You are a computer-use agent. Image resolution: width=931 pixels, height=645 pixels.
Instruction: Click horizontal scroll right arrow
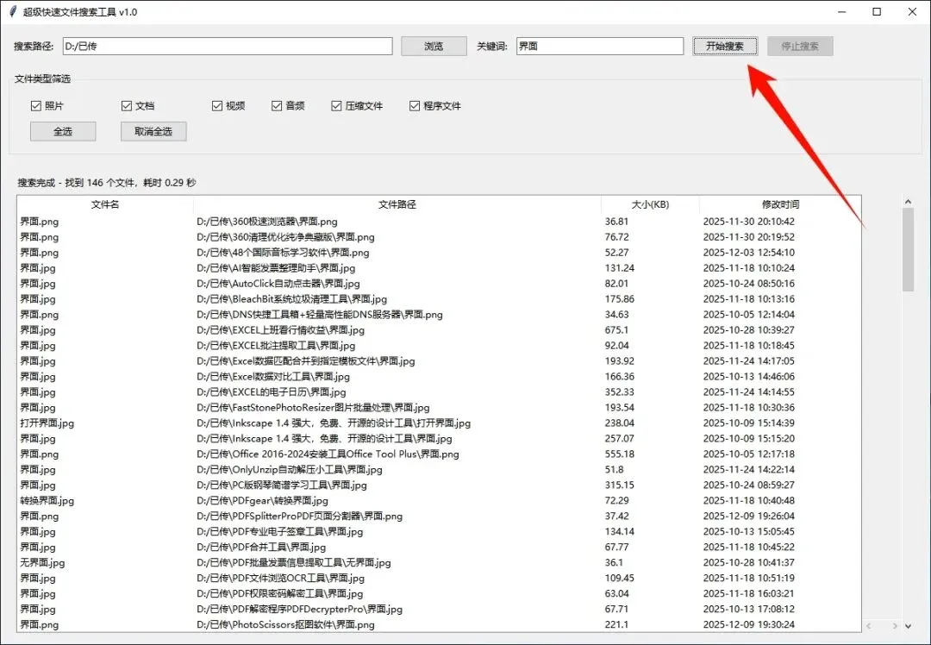coord(894,626)
